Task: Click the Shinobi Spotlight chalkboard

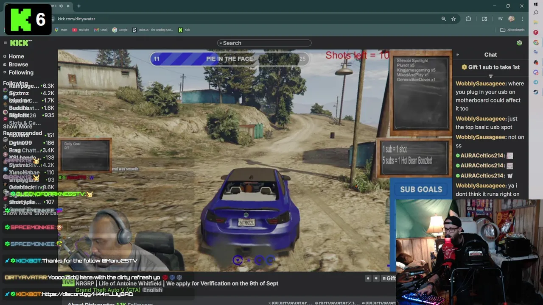Action: pyautogui.click(x=421, y=93)
